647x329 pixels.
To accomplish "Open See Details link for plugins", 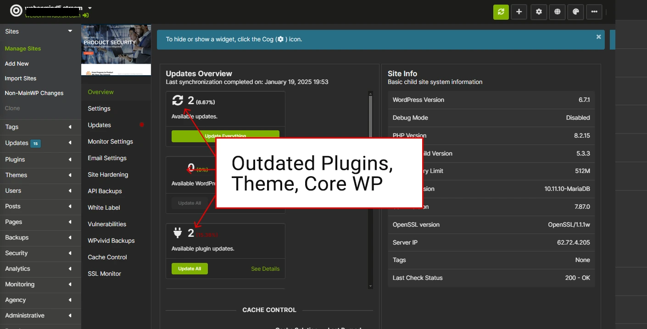I will click(x=265, y=269).
